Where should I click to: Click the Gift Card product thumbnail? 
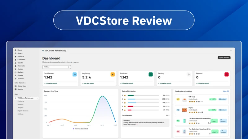pos(184,99)
